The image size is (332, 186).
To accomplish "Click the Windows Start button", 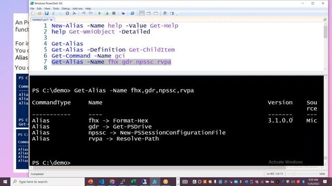I will (5, 181).
